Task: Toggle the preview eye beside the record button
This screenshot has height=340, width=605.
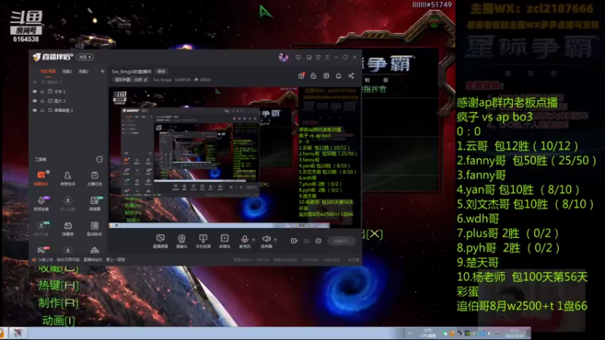Action: pyautogui.click(x=306, y=241)
